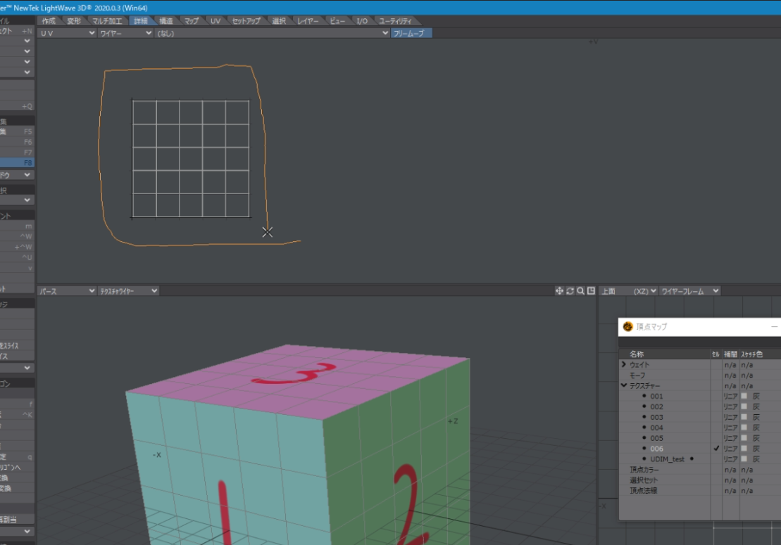This screenshot has width=781, height=545.
Task: Click sketch color swatch for 001
Action: click(744, 397)
